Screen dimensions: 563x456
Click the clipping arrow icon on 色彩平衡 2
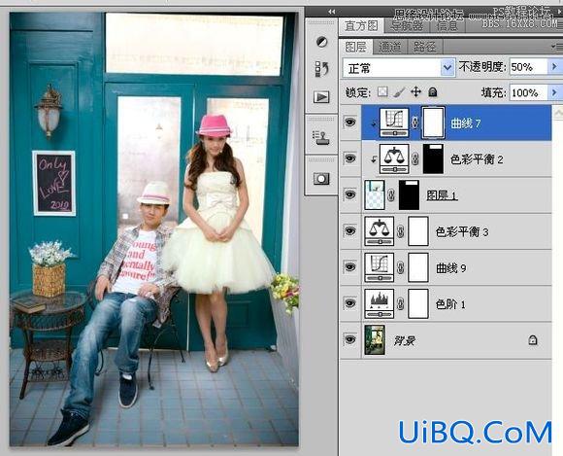coord(374,159)
